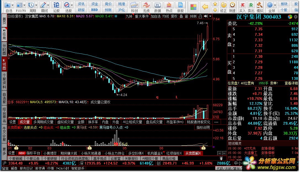
Task: Click the jump-to-latest arrow icon in chart header
Action: tap(206, 16)
